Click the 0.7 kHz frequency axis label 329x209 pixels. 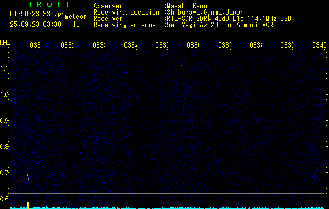(4, 172)
